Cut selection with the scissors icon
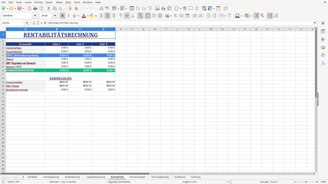Image resolution: width=328 pixels, height=184 pixels. click(x=49, y=8)
